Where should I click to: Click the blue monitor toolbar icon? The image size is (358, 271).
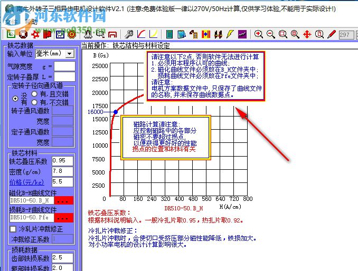pyautogui.click(x=60, y=34)
